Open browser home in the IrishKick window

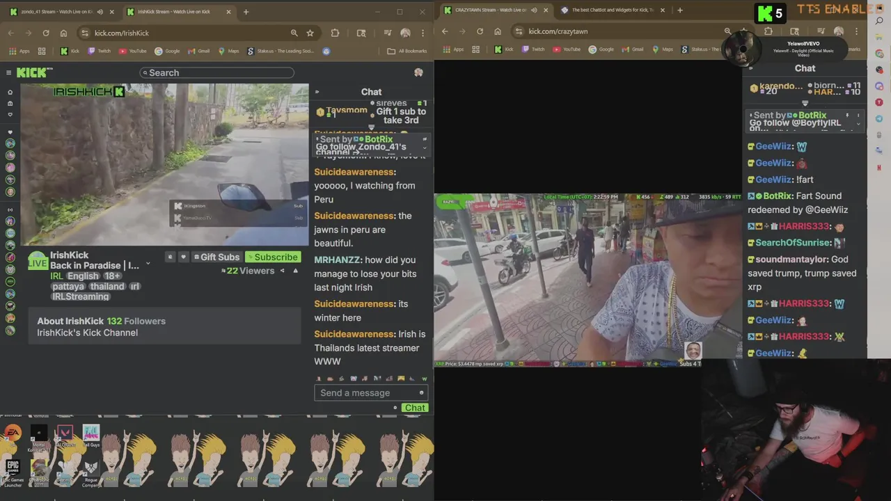(63, 33)
